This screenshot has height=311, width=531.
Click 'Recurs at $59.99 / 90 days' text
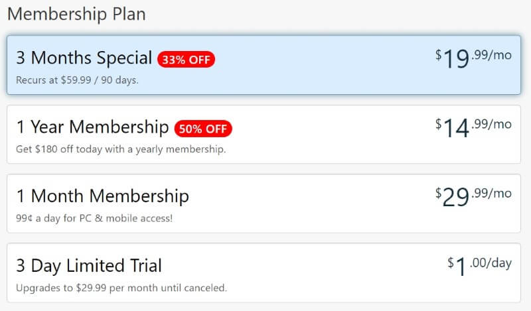(77, 80)
